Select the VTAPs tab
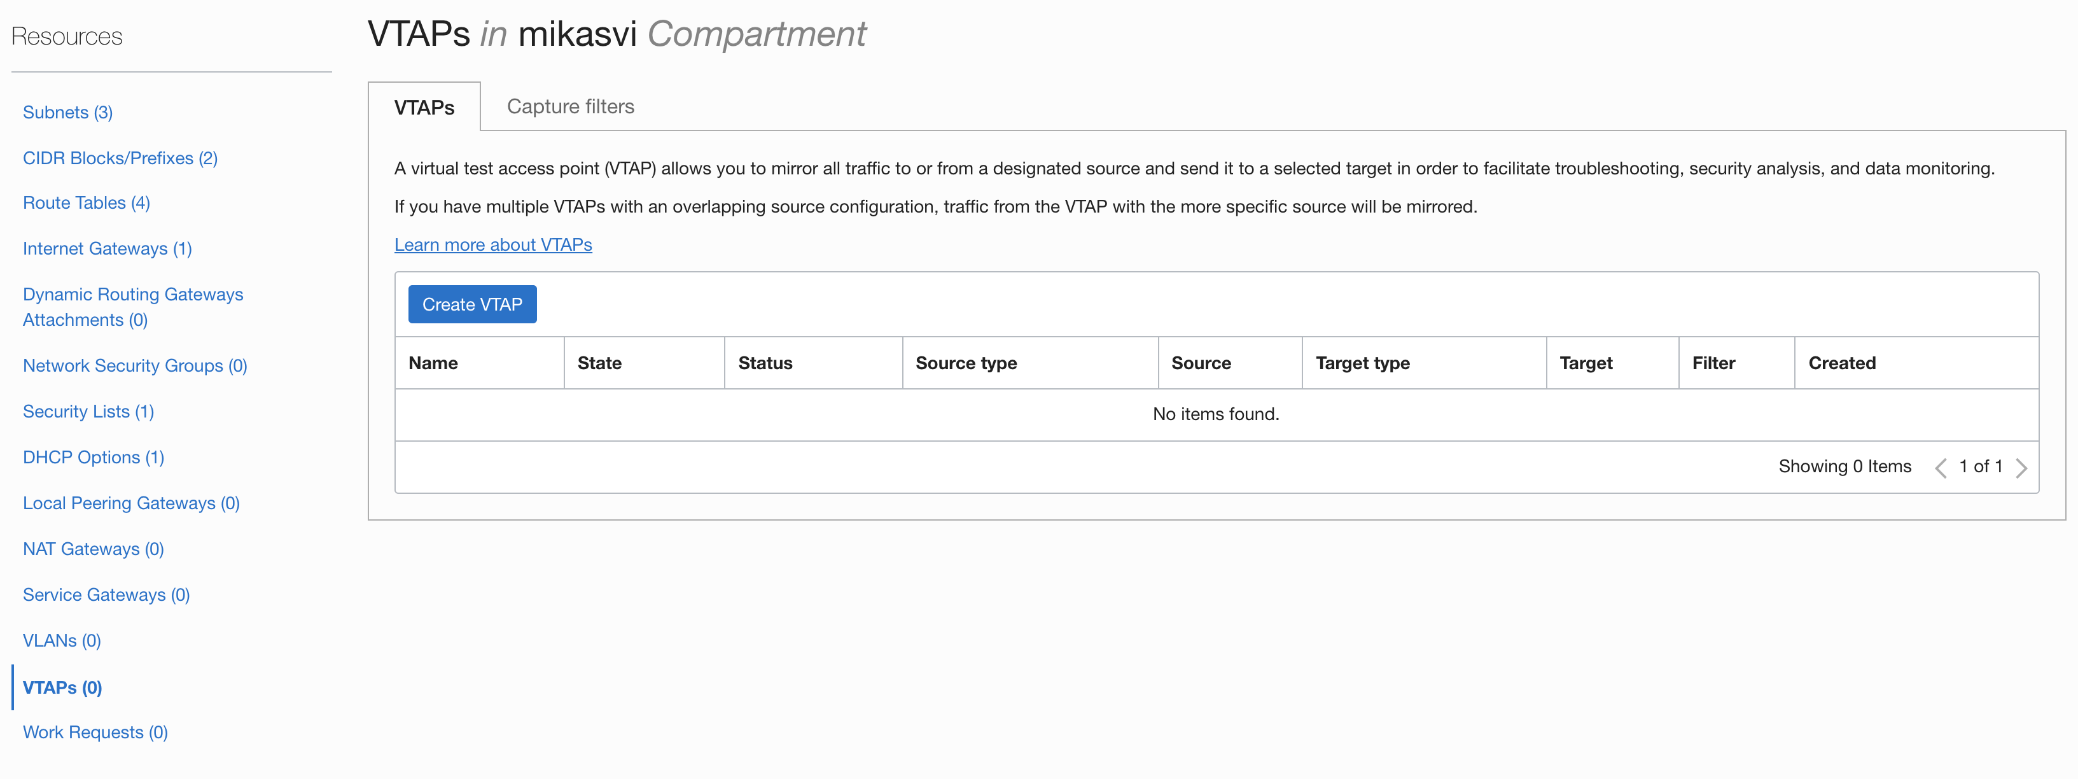This screenshot has width=2078, height=779. 424,106
